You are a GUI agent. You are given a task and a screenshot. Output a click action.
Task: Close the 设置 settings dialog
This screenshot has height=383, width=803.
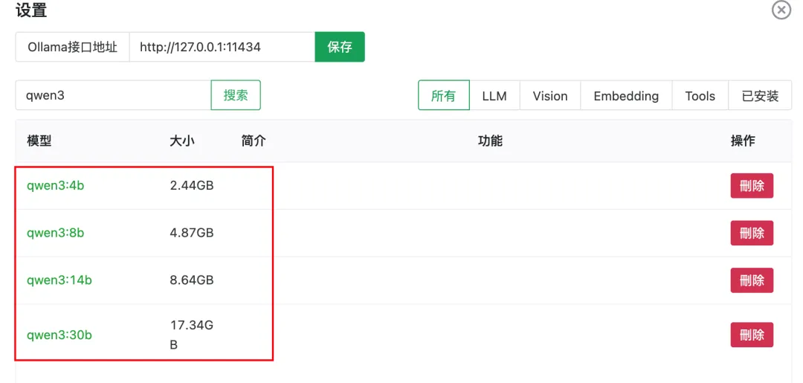coord(781,10)
